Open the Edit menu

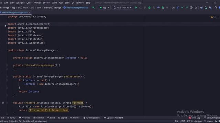6,3
